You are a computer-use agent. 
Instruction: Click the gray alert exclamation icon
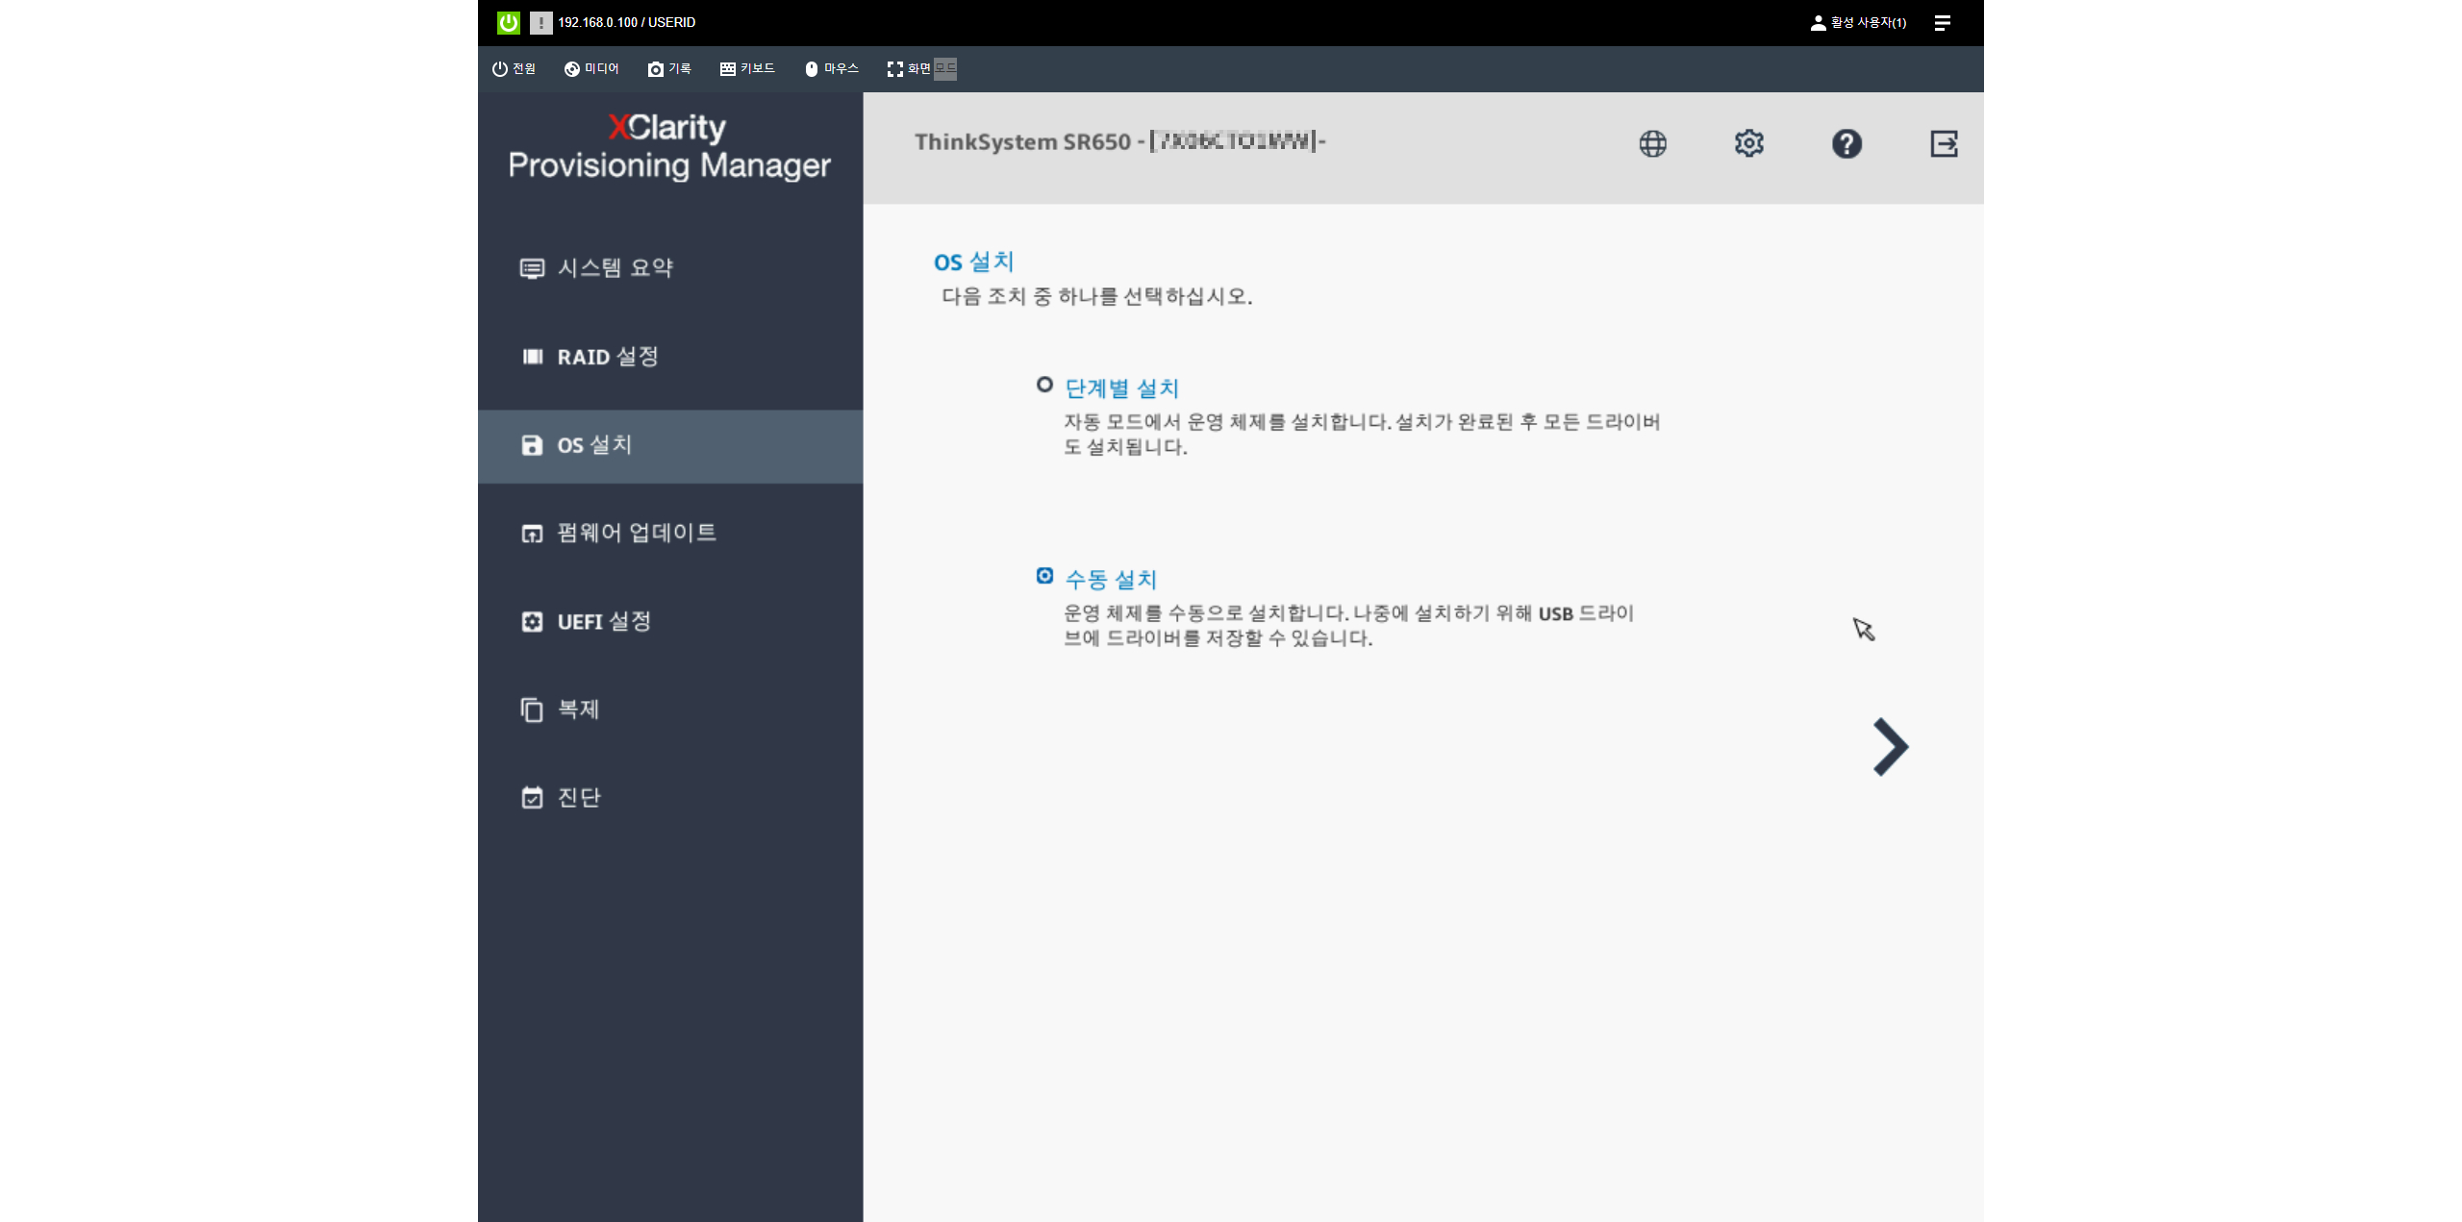pyautogui.click(x=540, y=22)
